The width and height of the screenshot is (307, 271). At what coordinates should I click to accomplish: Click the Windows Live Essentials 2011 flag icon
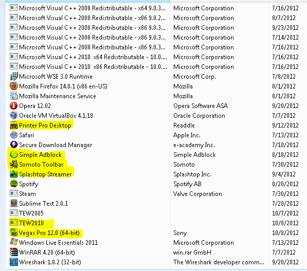(14, 242)
